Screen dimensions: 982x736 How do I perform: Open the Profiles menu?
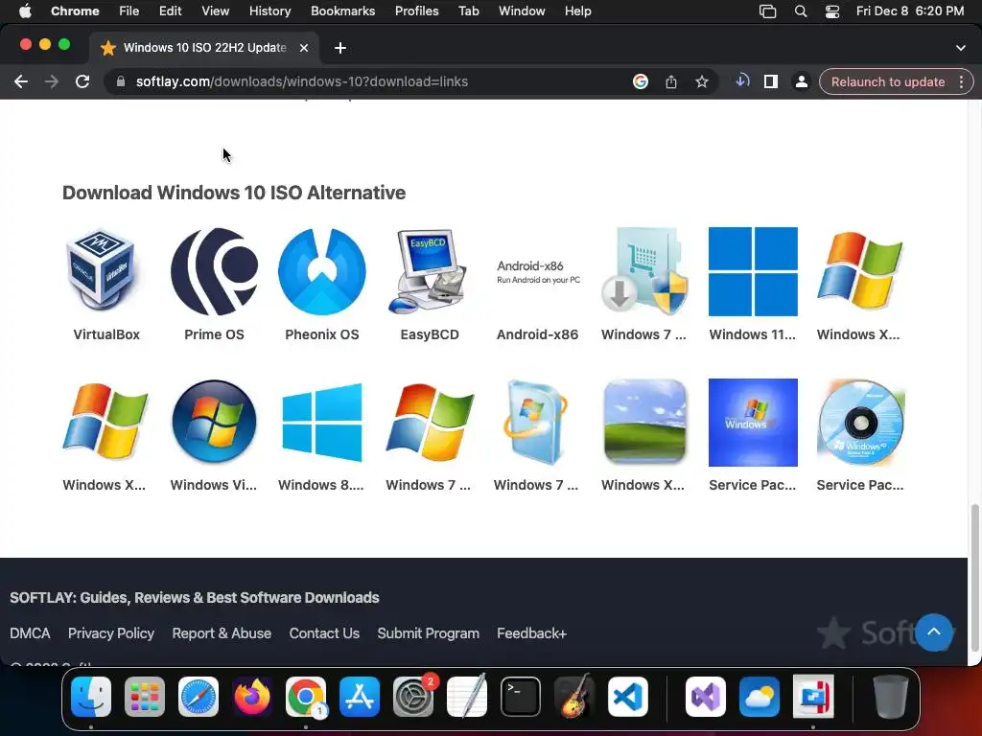pyautogui.click(x=416, y=11)
